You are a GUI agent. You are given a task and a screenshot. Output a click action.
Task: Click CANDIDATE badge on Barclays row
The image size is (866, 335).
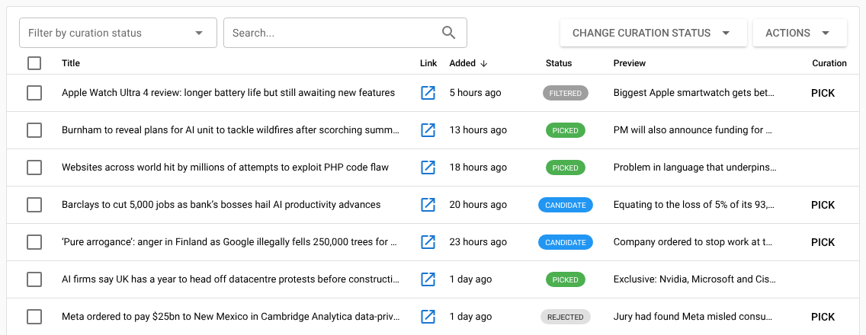pos(566,206)
